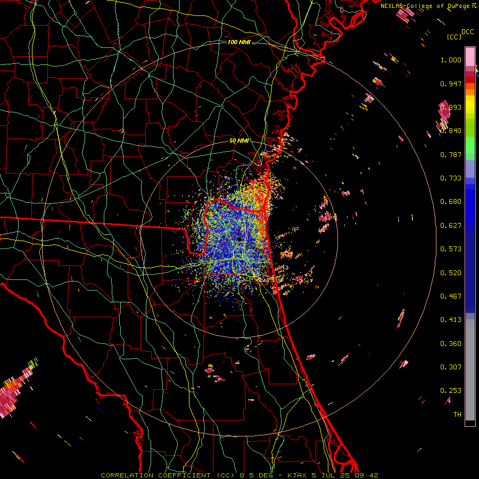
Task: Click the "NEXLAB-College of DuPage" header text
Action: pyautogui.click(x=426, y=6)
